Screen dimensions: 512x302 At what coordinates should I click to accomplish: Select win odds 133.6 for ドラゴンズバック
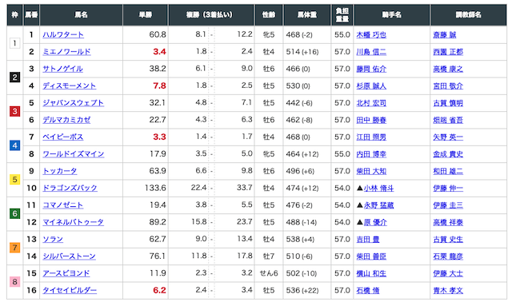(155, 189)
